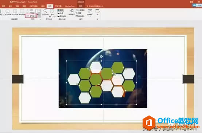This screenshot has width=202, height=133.
Task: Enable the Gridlines checkbox
Action: (31, 13)
